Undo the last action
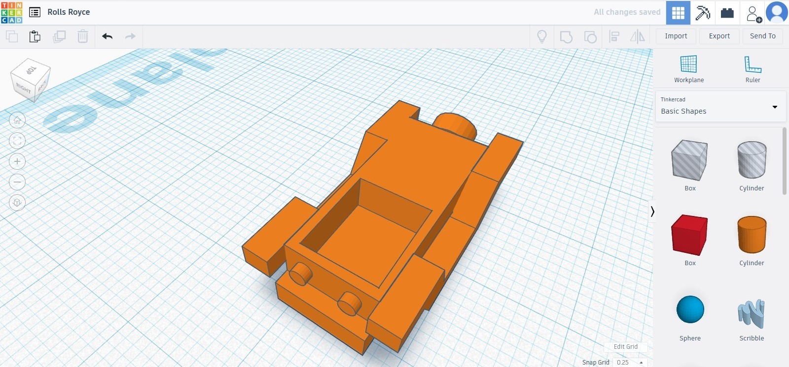 click(107, 36)
